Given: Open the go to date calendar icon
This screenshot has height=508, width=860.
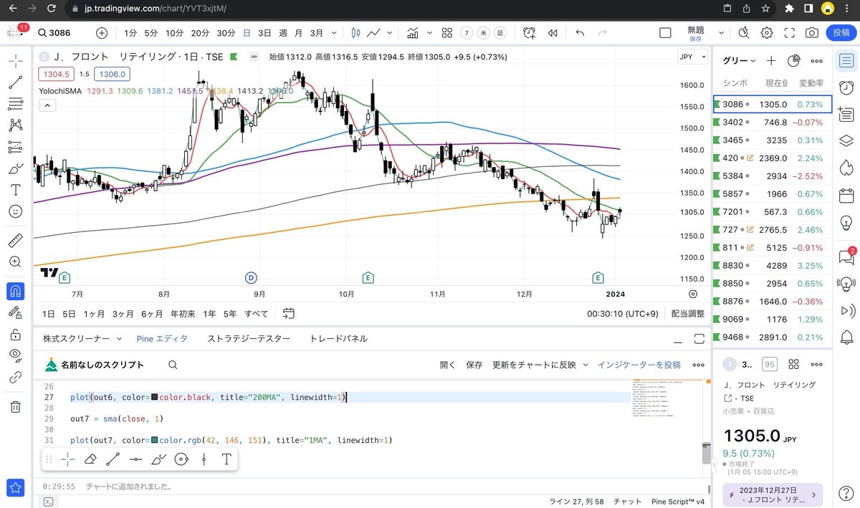Looking at the screenshot, I should (x=289, y=313).
